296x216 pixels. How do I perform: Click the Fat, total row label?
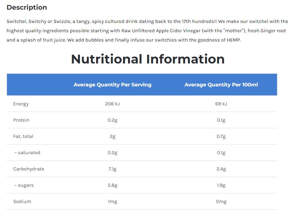(x=23, y=137)
